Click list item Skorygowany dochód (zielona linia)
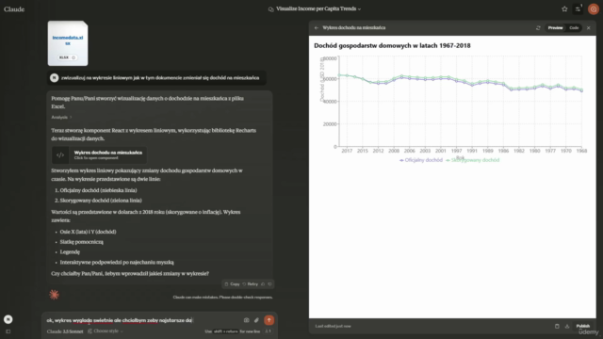Image resolution: width=603 pixels, height=339 pixels. point(101,201)
